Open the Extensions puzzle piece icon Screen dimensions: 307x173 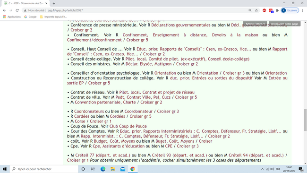(277, 10)
